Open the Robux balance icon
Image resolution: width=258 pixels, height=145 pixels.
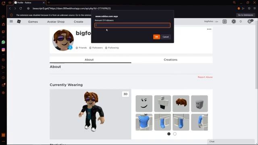click(x=234, y=21)
